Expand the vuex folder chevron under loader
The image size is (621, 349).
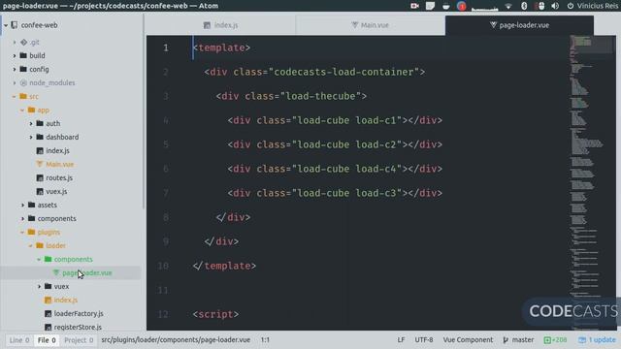pos(39,286)
